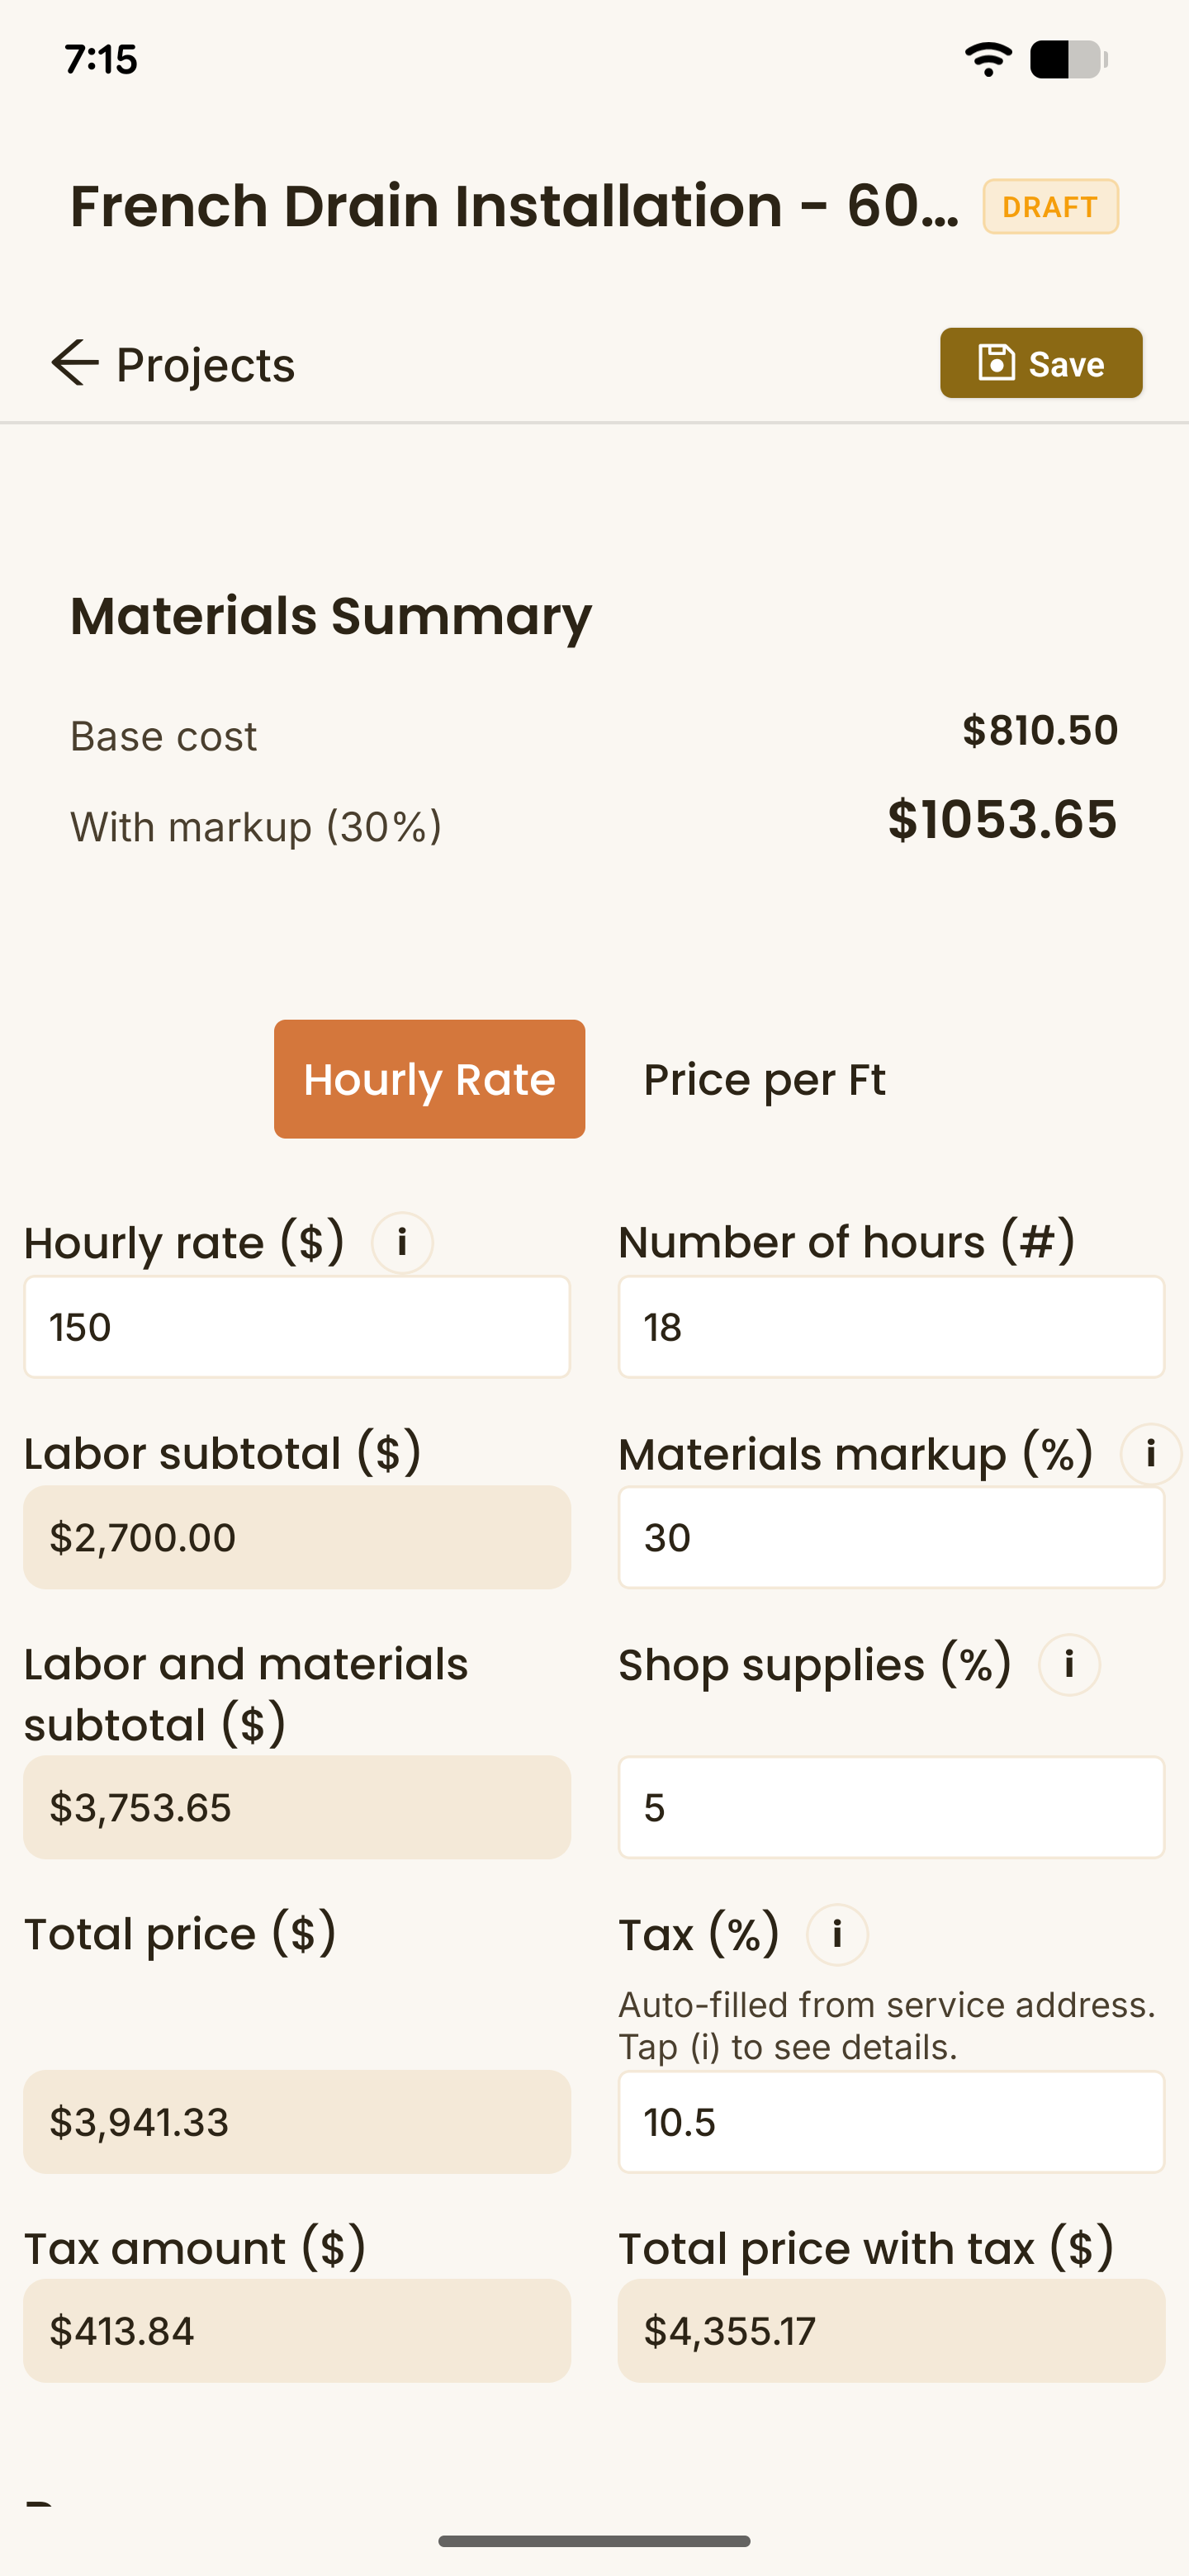Tap the back arrow icon beside Projects
Screen dimensions: 1189x2576
coord(75,363)
